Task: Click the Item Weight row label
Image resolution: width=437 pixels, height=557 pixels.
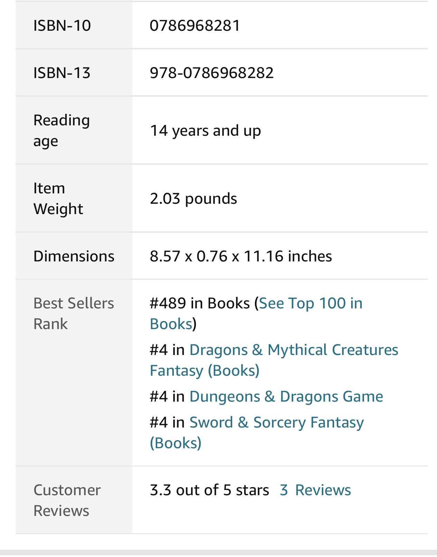Action: (x=58, y=199)
